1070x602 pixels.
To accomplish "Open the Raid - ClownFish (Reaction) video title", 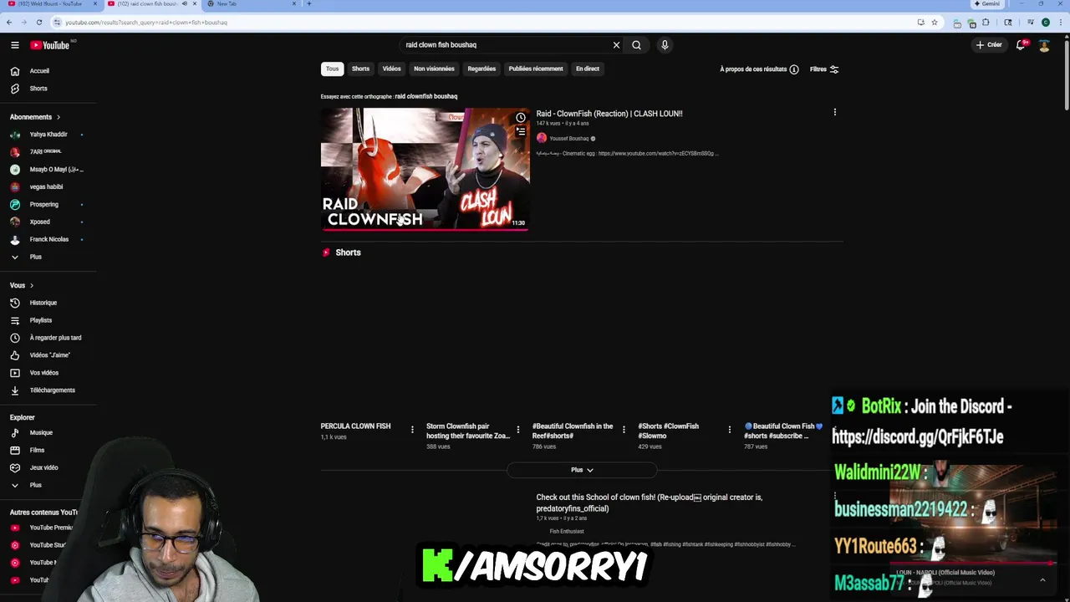I will (x=609, y=114).
